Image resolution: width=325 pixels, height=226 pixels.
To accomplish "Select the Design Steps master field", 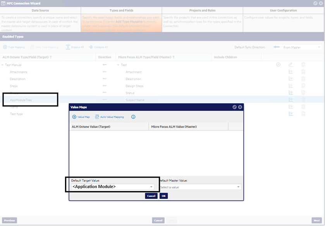I will point(134,86).
